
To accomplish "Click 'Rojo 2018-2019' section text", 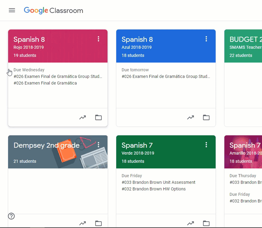I will point(29,47).
